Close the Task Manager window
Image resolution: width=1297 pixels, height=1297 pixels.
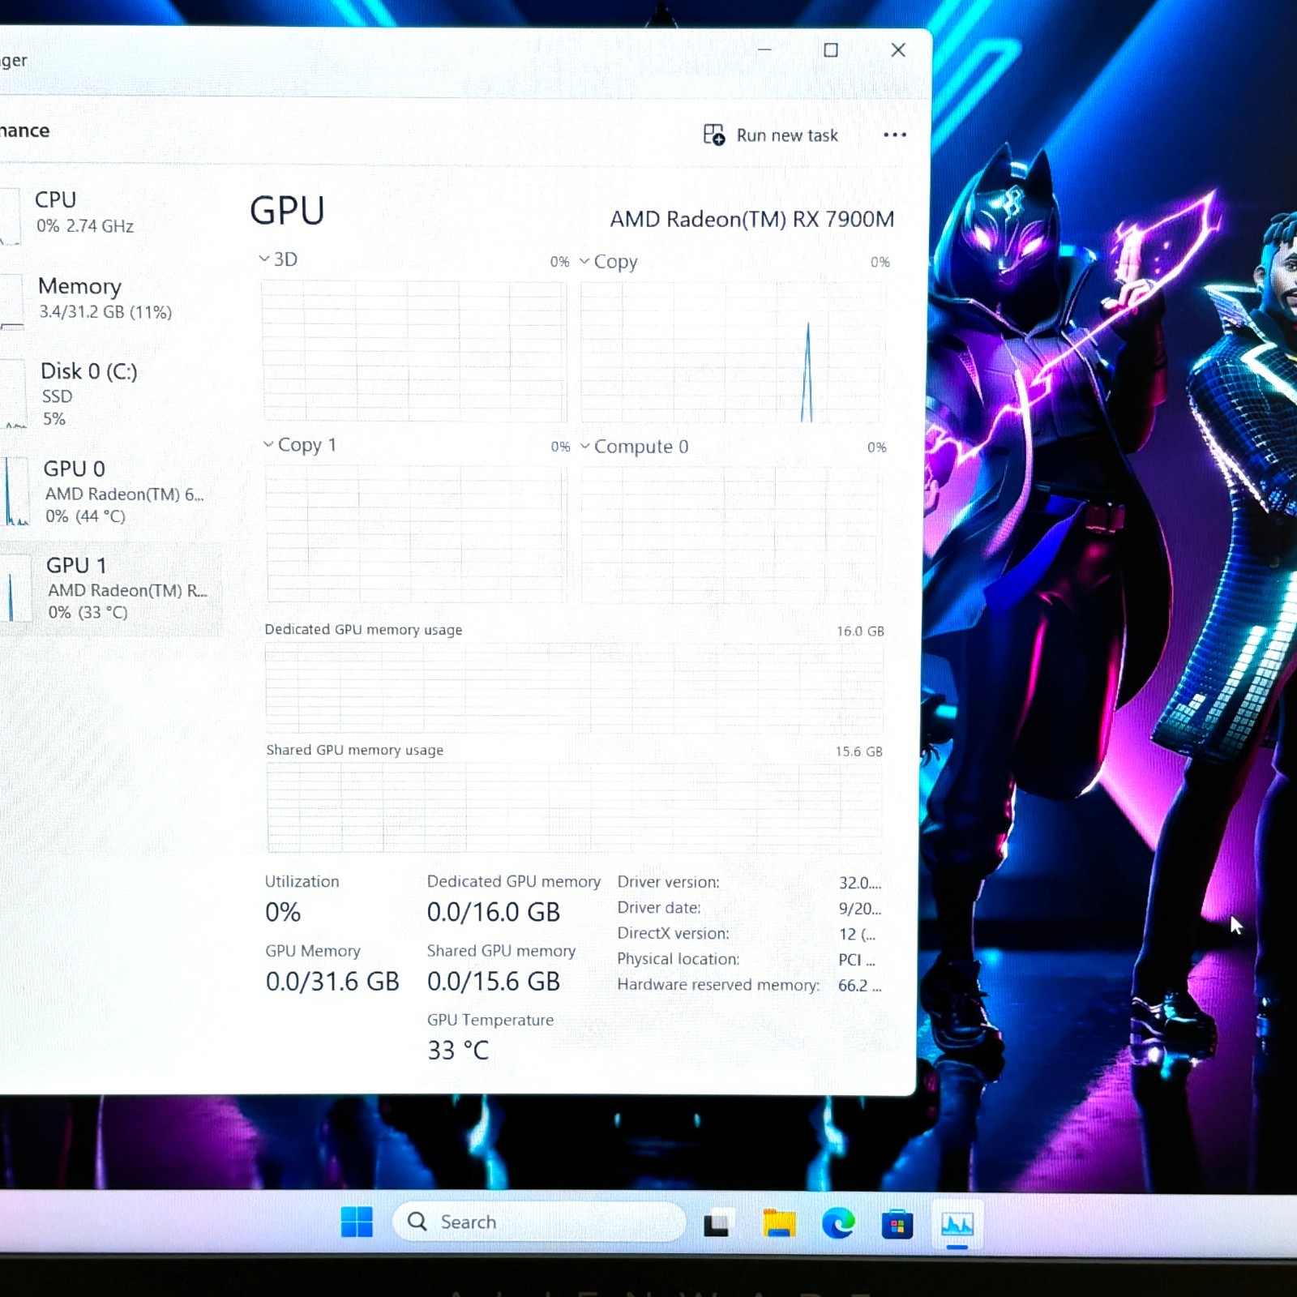[x=898, y=50]
